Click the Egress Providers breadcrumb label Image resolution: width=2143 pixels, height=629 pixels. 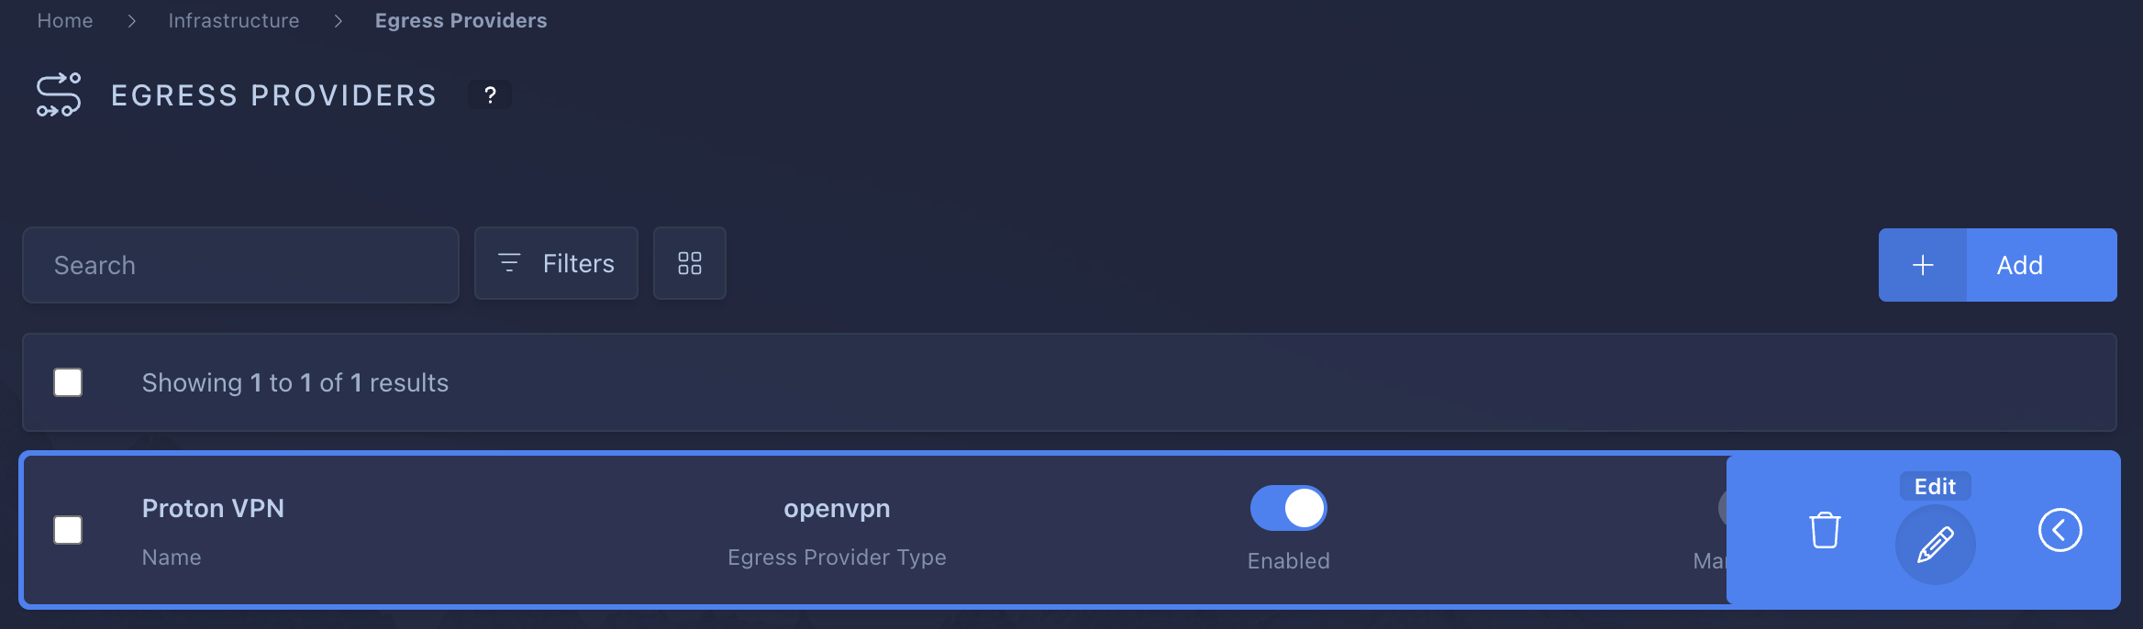click(461, 20)
